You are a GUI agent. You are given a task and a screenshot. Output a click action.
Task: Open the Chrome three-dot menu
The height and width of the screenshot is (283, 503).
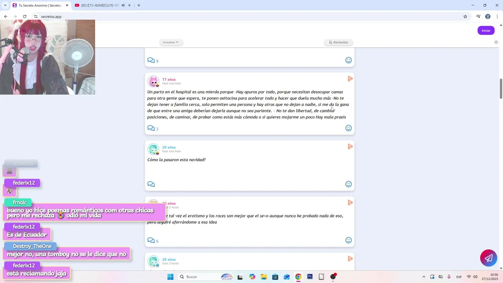click(x=497, y=17)
